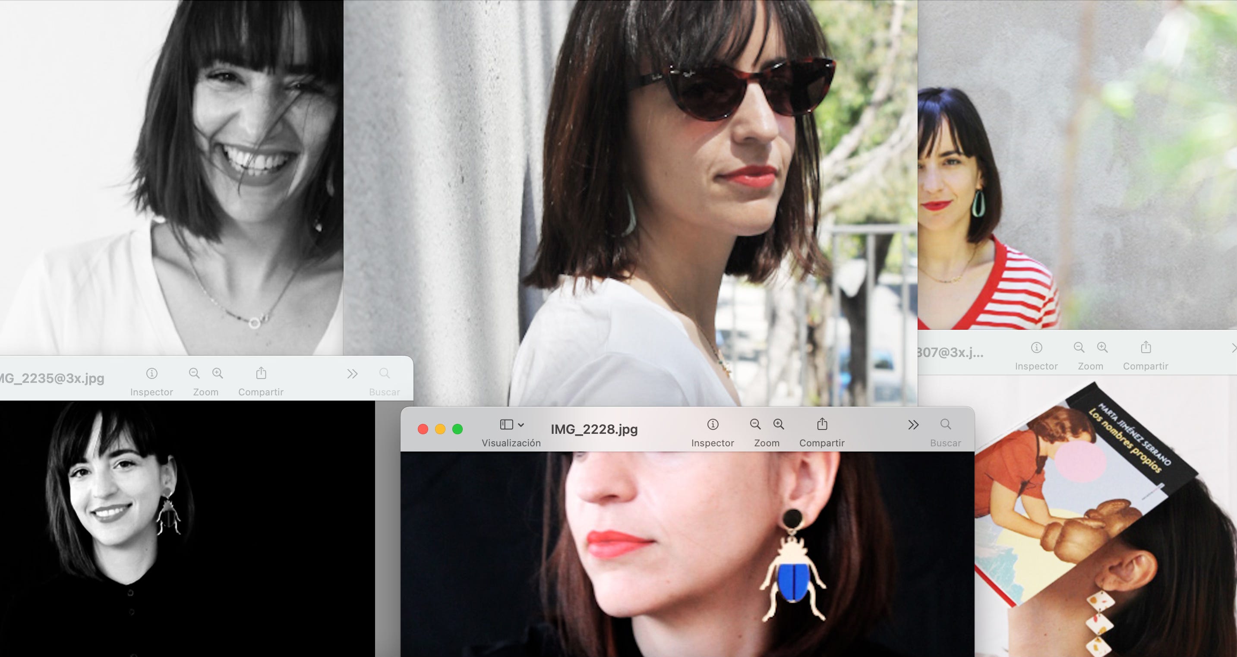Image resolution: width=1237 pixels, height=657 pixels.
Task: Zoom in in the 307@3x.j... window
Action: (1102, 348)
